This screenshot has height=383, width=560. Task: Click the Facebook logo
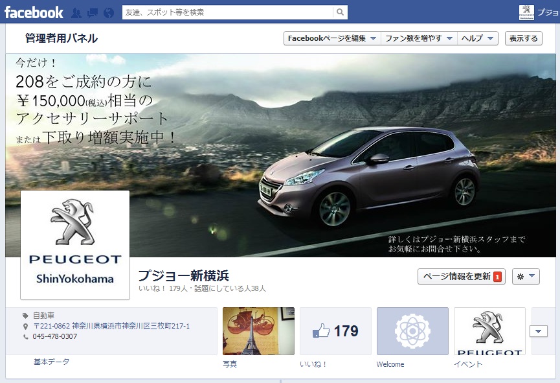pos(34,12)
